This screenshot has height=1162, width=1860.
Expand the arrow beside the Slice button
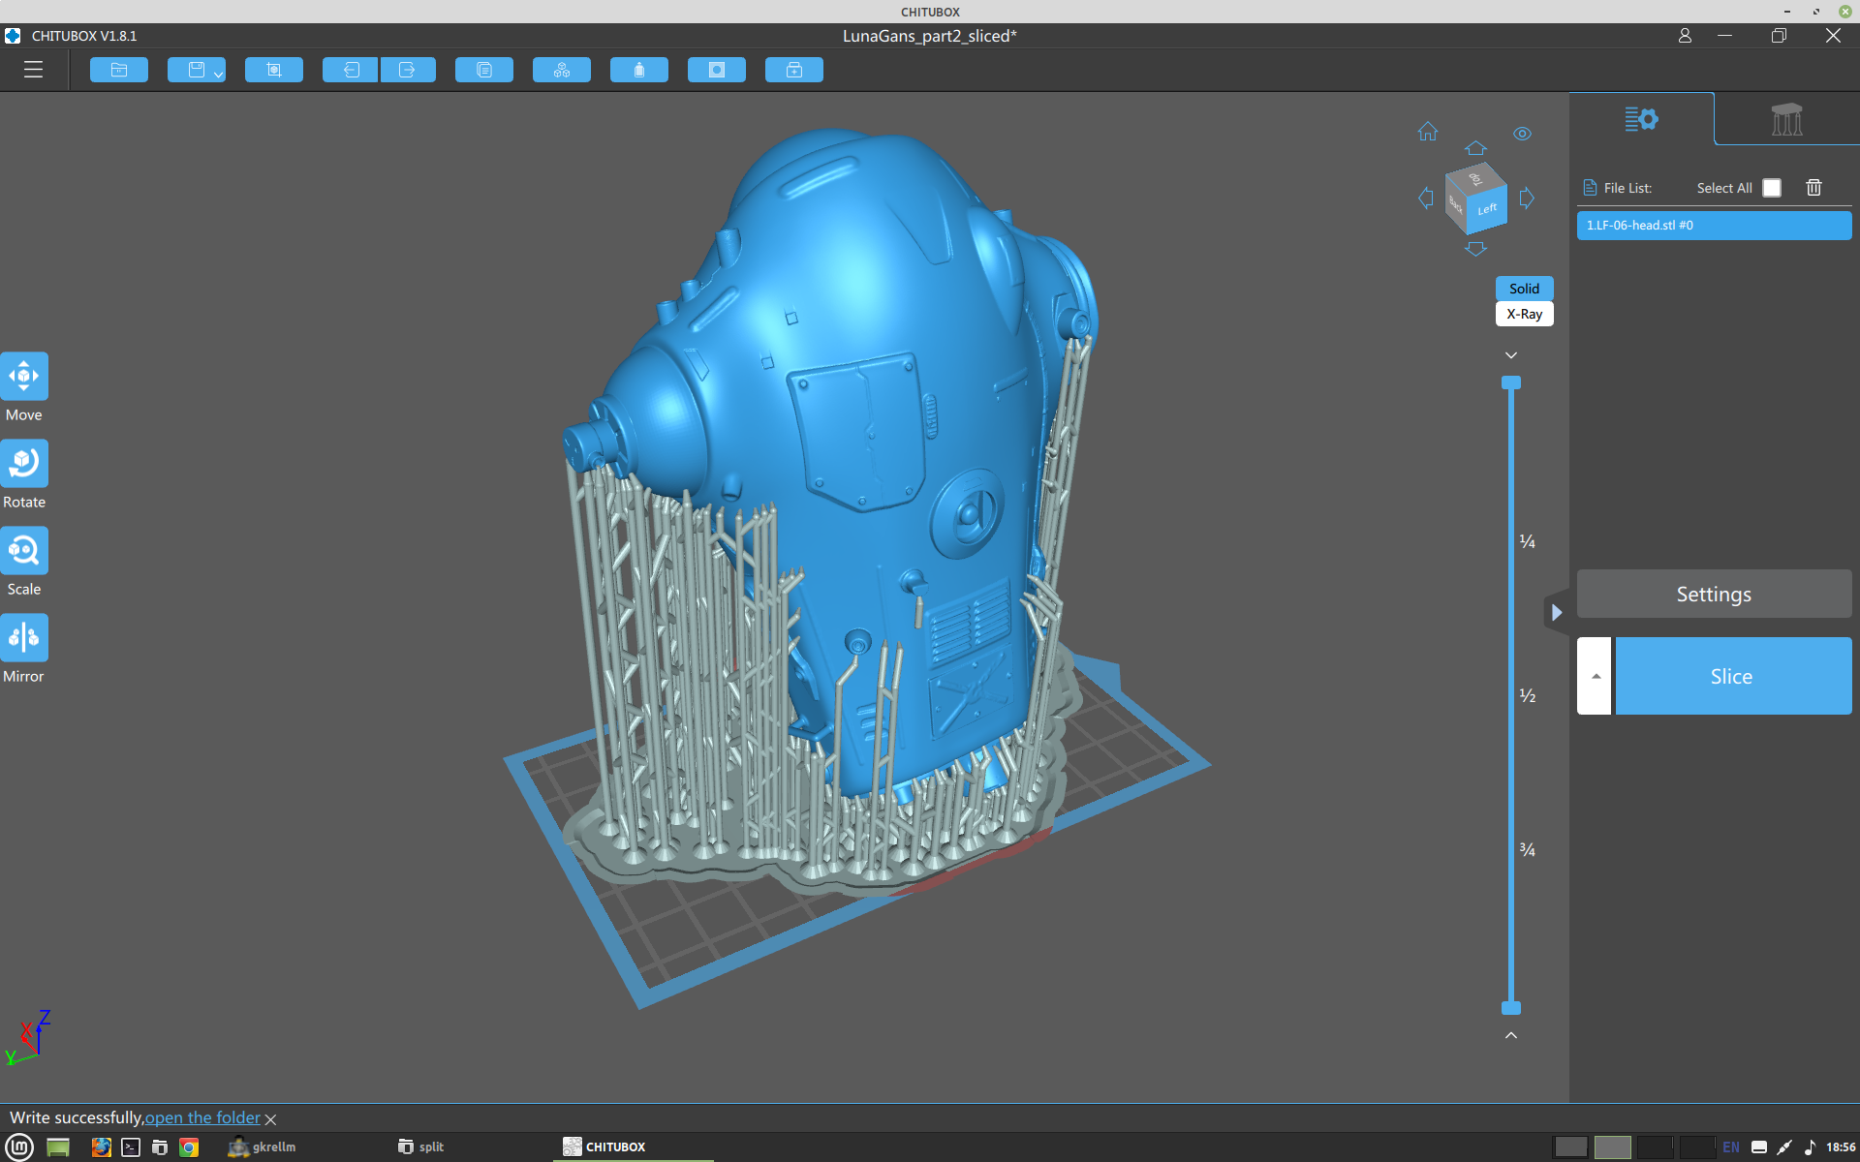point(1595,676)
